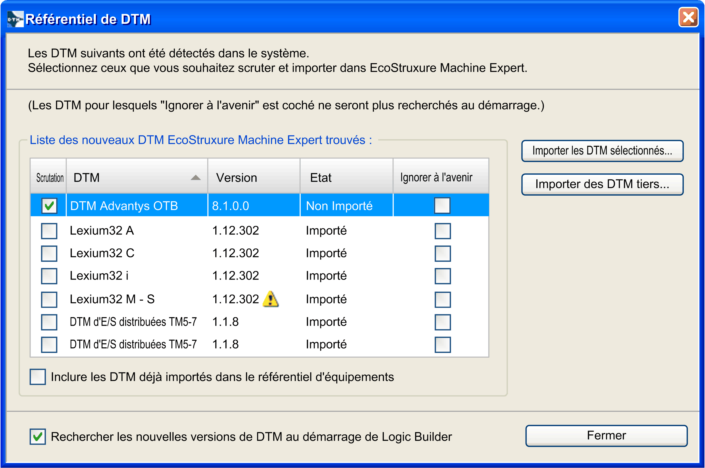Uncheck Scrutation for DTM Advantys OTB
This screenshot has width=705, height=468.
coord(49,205)
